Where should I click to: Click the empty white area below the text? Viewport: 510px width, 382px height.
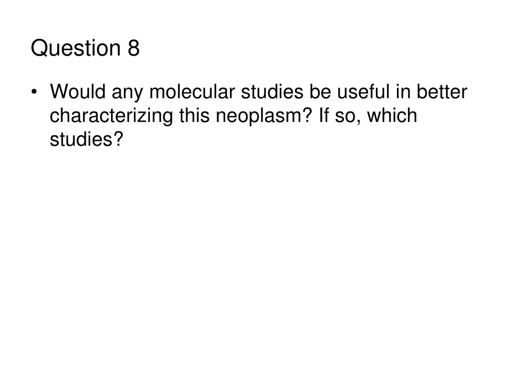tap(255, 260)
